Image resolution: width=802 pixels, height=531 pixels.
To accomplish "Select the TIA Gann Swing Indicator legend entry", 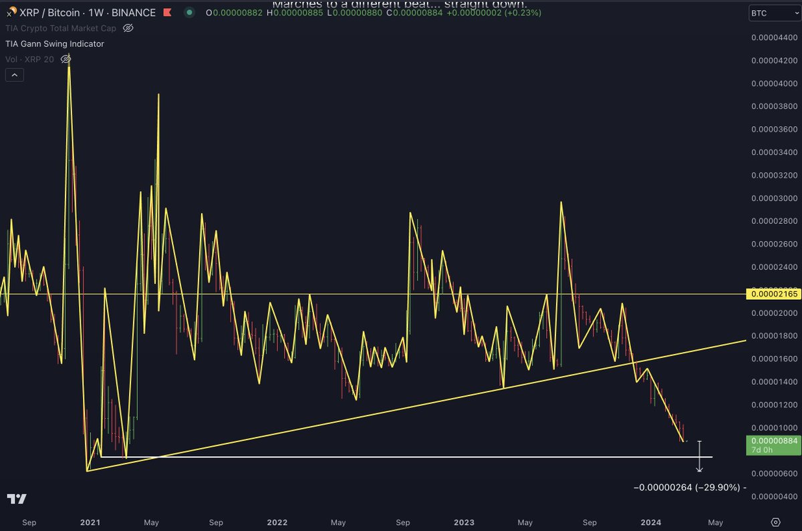I will (53, 43).
